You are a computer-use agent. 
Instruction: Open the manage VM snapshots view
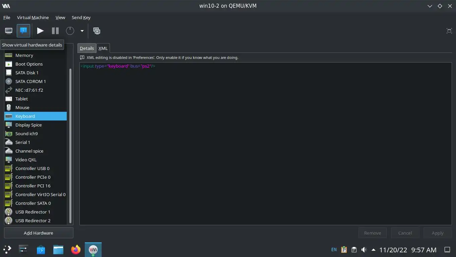(x=97, y=31)
